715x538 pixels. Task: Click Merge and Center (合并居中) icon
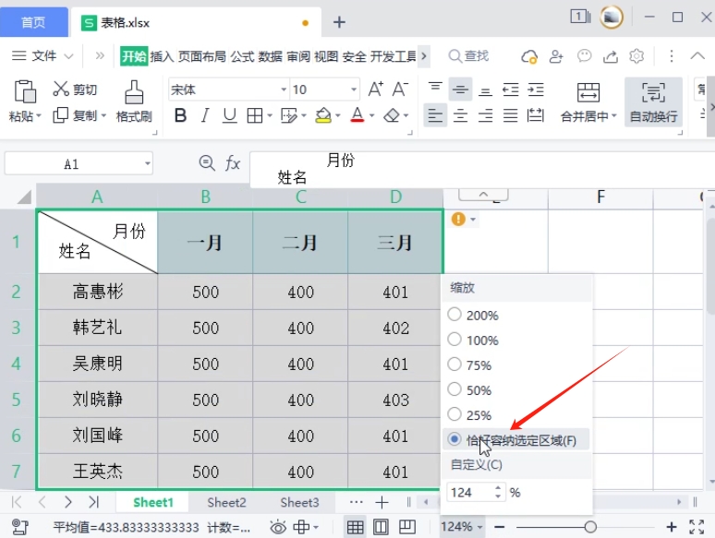[588, 92]
